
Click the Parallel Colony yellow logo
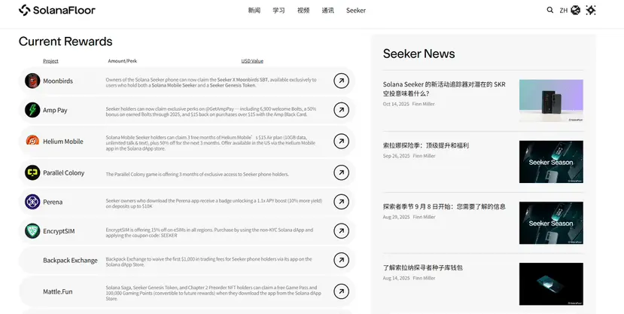click(32, 172)
